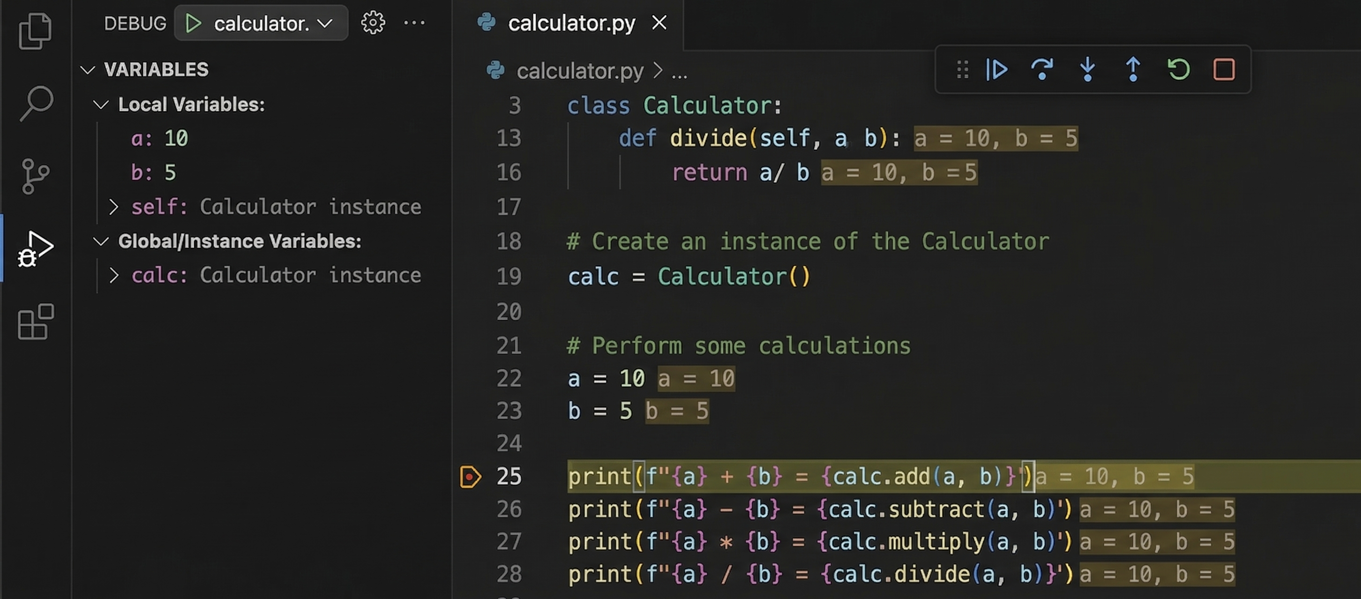Click 'calc = Calculator()' on line 19
Screen dimensions: 1361x599
click(x=688, y=277)
